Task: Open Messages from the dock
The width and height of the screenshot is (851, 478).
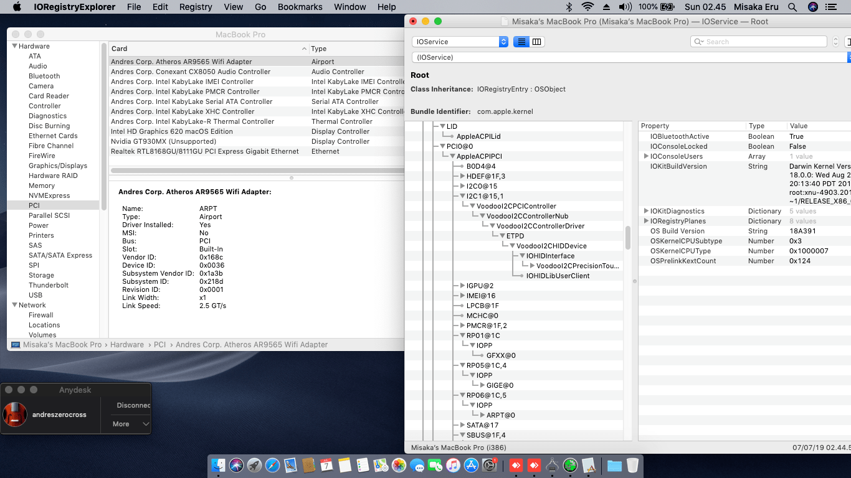Action: tap(417, 466)
